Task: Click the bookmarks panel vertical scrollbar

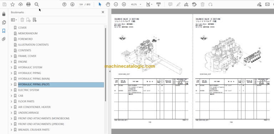Action: 105,64
